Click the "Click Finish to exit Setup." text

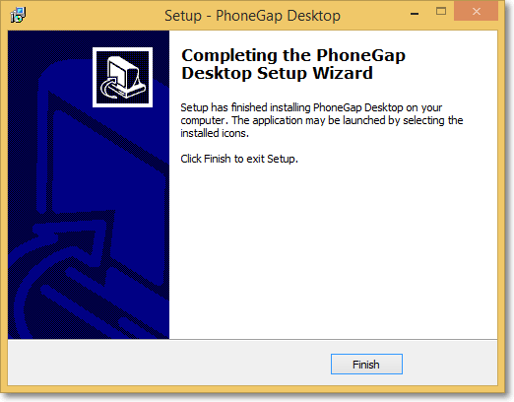(239, 159)
